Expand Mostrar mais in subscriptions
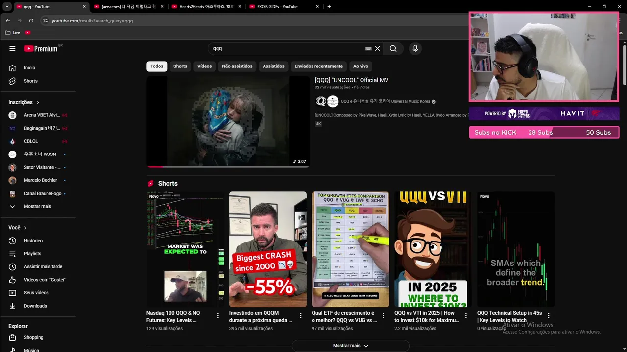 click(38, 206)
